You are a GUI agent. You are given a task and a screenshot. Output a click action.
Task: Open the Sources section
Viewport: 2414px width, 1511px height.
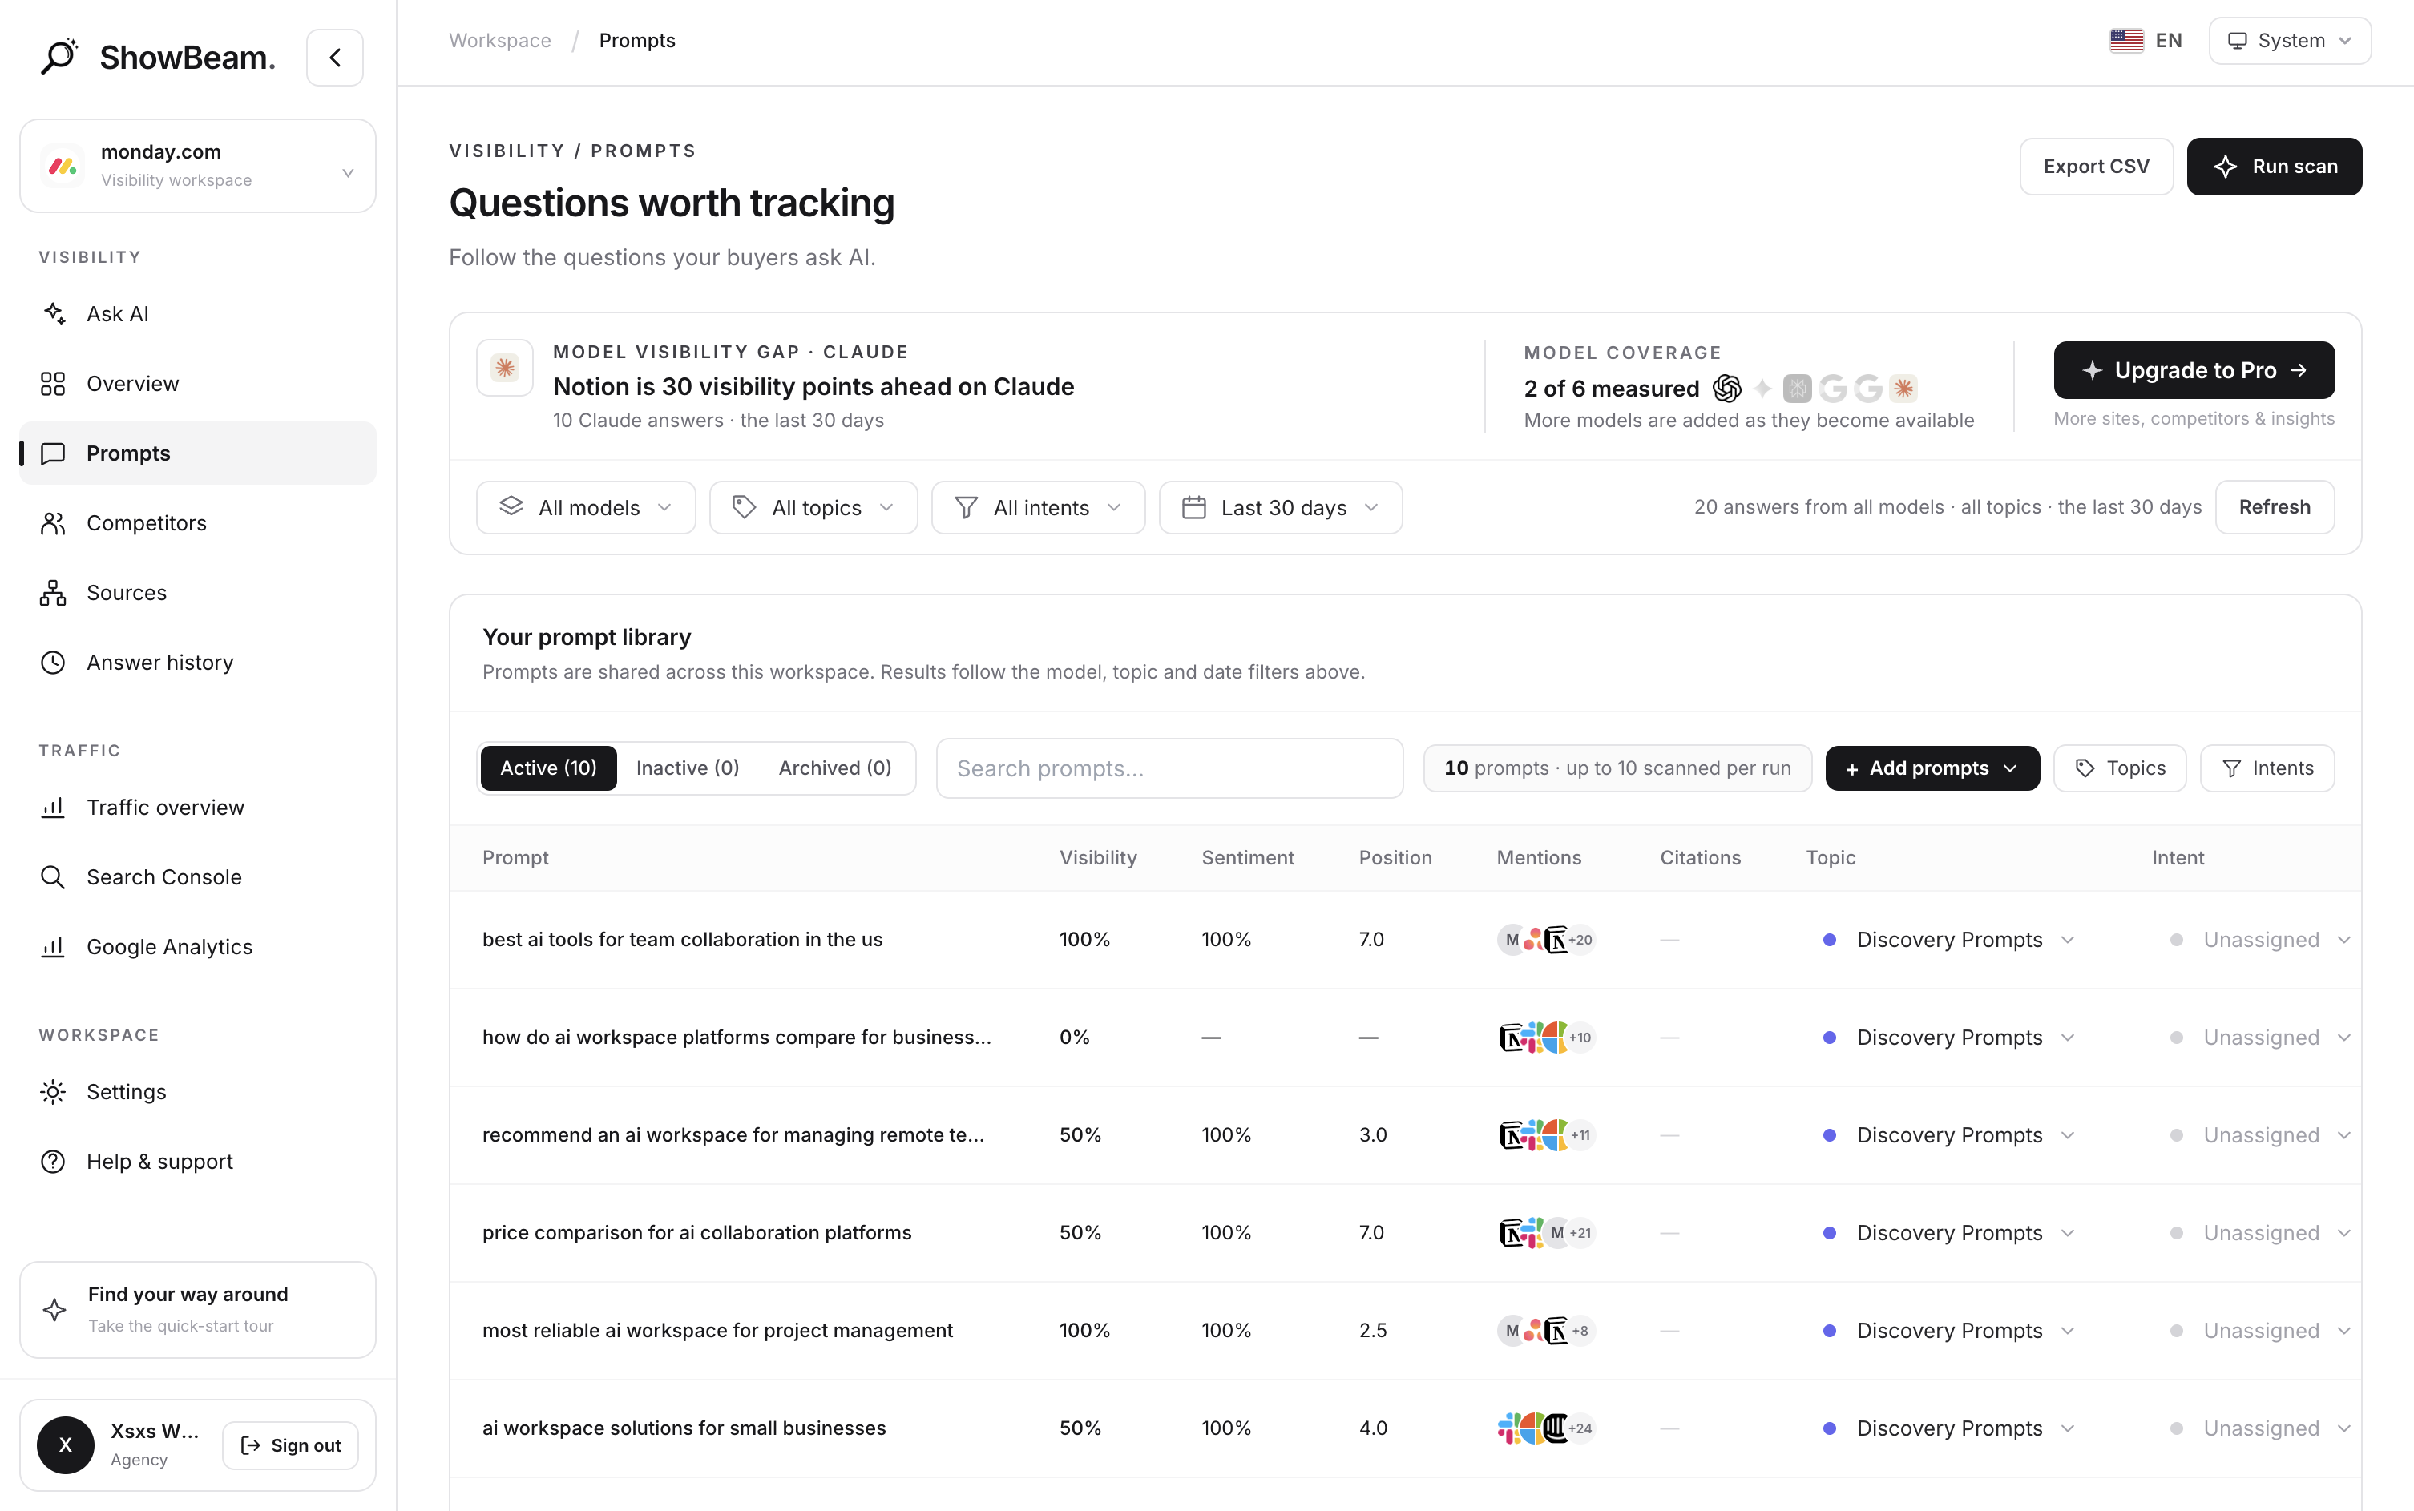[x=198, y=593]
